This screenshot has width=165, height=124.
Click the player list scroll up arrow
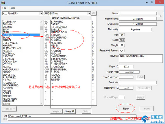tap(41, 22)
